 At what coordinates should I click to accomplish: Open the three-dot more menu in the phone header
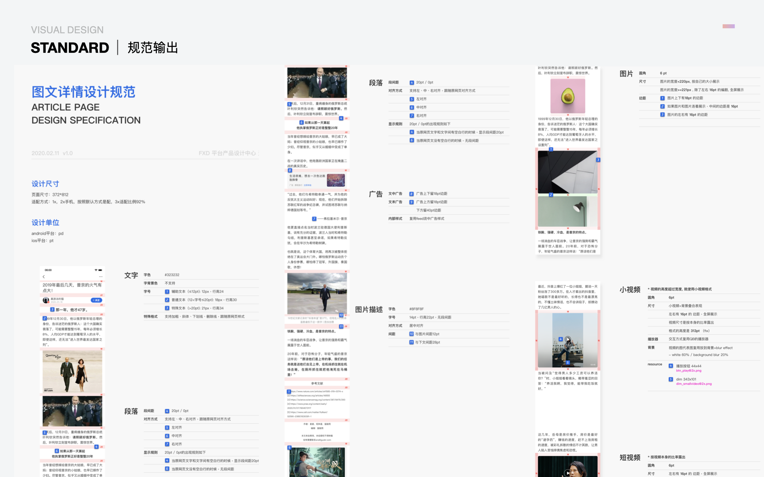click(101, 277)
